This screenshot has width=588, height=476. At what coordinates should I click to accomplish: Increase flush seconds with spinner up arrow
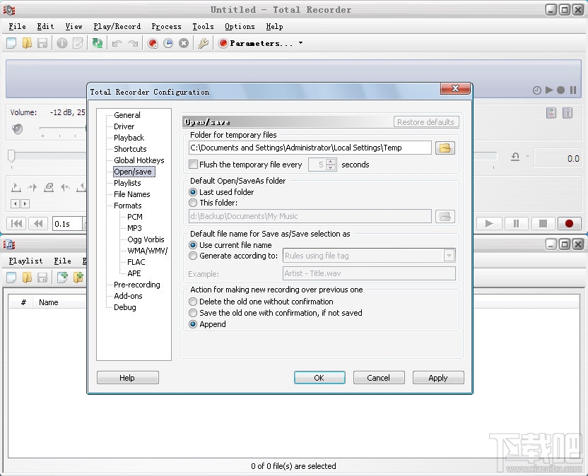coord(331,162)
